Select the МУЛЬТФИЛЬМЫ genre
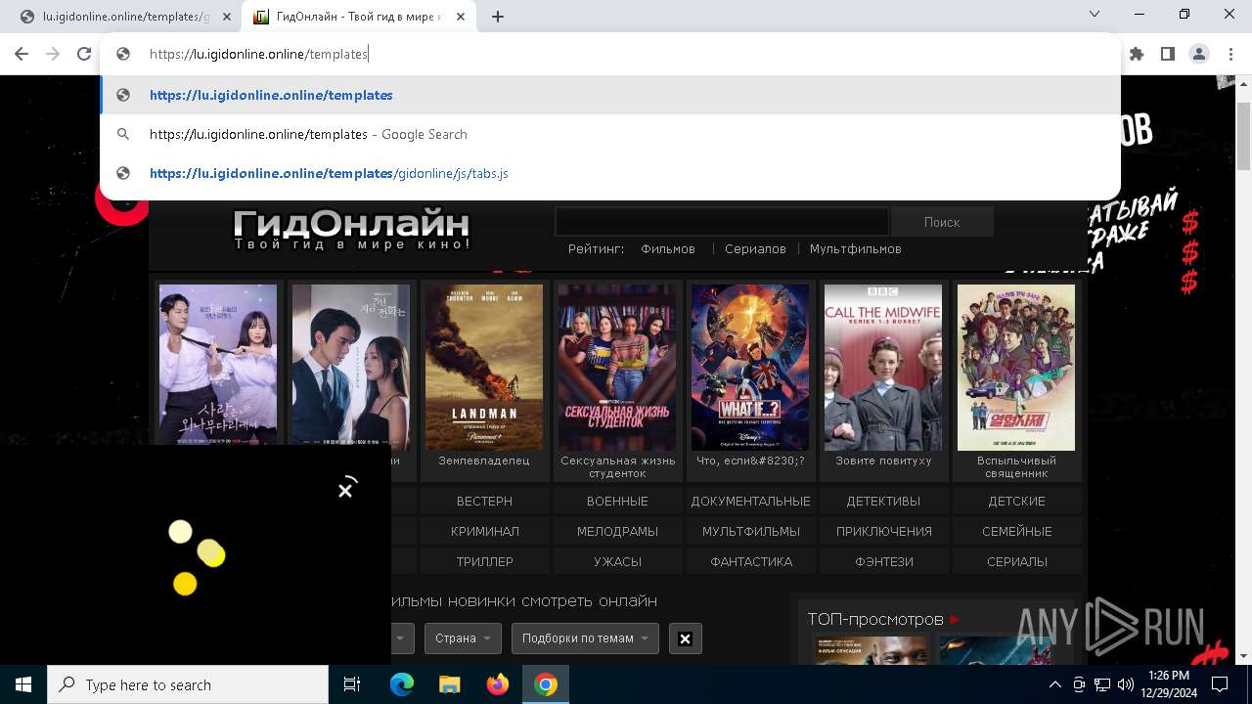The width and height of the screenshot is (1252, 704). pos(750,531)
